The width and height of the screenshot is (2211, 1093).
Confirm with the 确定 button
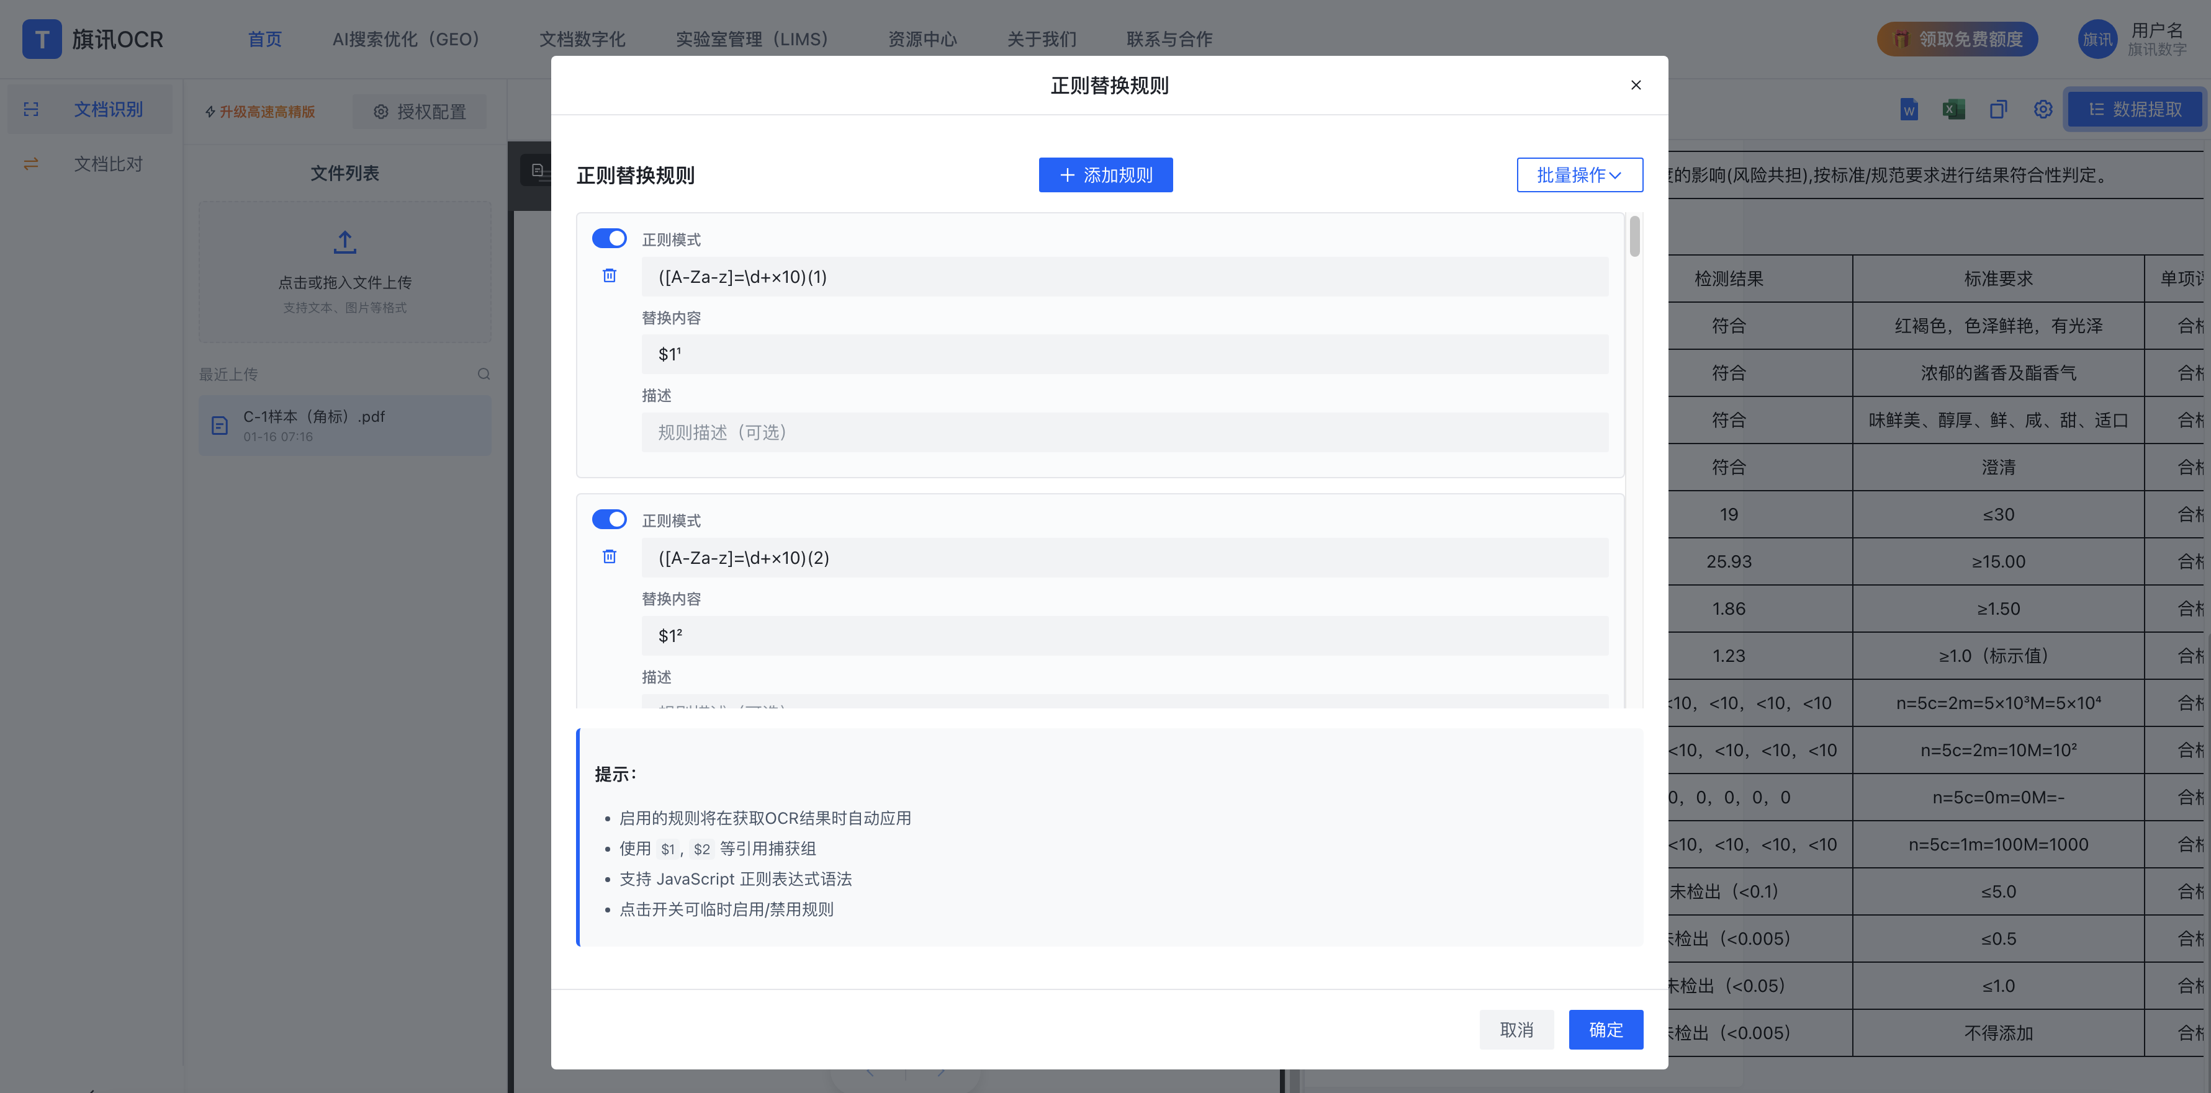(1605, 1030)
